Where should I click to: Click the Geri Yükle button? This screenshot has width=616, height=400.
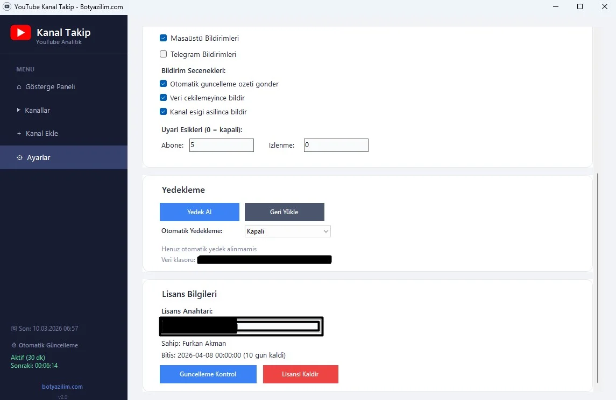pyautogui.click(x=285, y=212)
